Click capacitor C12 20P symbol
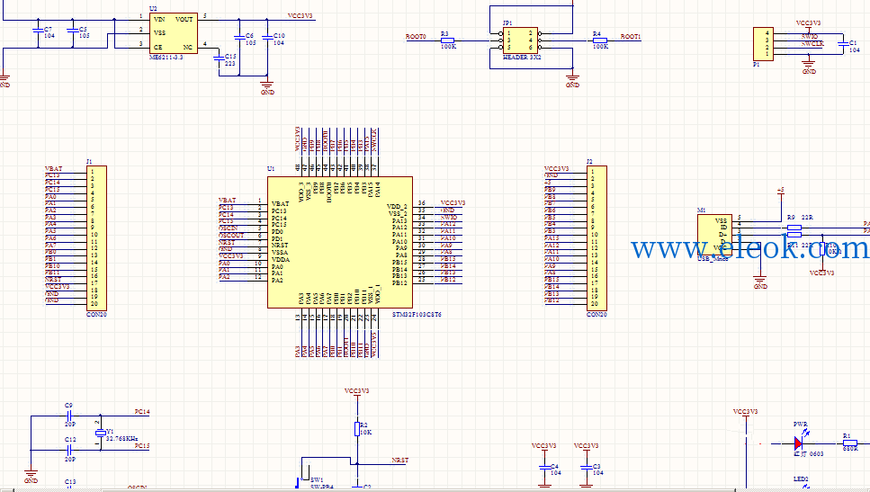Viewport: 870px width, 492px height. [x=69, y=450]
